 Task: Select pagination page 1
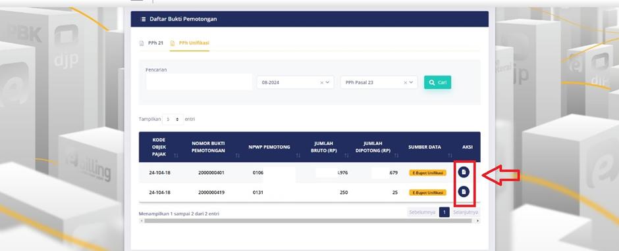pos(444,212)
